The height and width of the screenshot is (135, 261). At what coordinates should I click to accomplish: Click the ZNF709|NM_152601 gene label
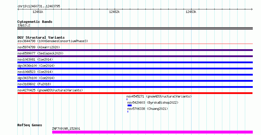(x=66, y=129)
